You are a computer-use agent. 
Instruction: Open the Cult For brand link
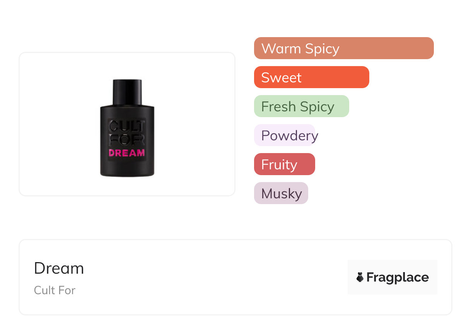55,290
